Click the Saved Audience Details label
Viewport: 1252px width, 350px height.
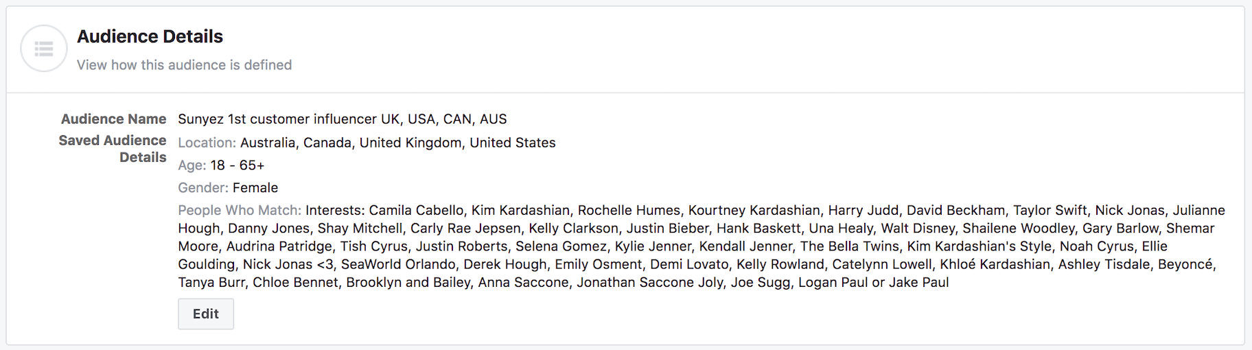click(113, 149)
